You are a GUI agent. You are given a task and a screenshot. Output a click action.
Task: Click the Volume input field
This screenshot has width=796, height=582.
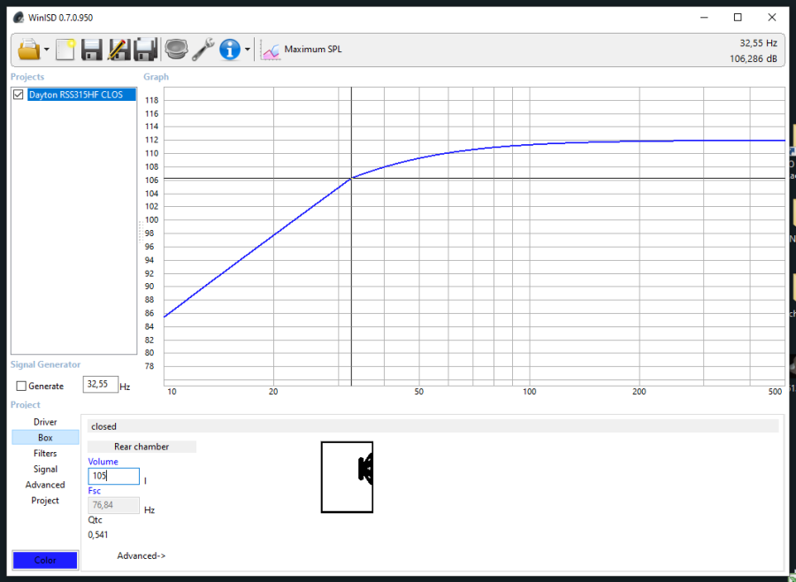pos(113,476)
